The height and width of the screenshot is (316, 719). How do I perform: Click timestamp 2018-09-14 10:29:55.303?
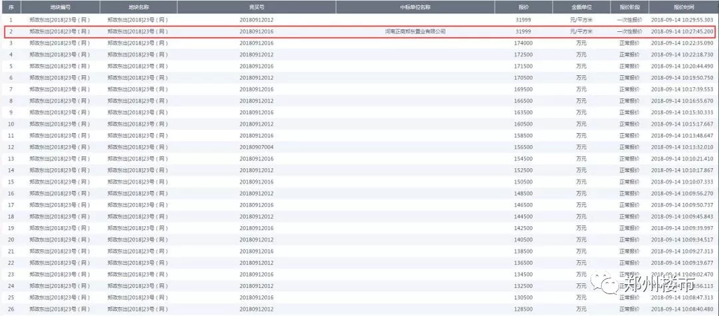coord(682,20)
